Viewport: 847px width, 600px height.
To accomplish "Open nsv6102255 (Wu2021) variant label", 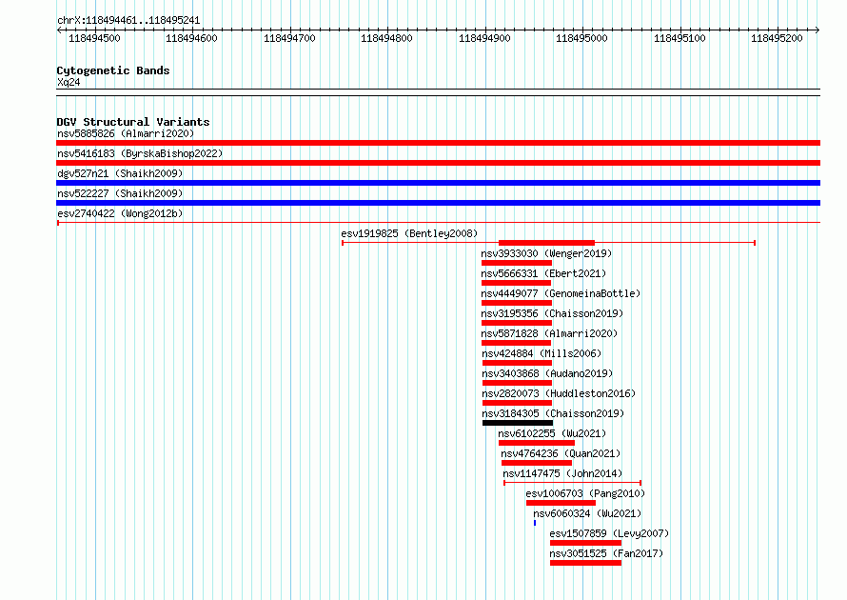I will [552, 433].
